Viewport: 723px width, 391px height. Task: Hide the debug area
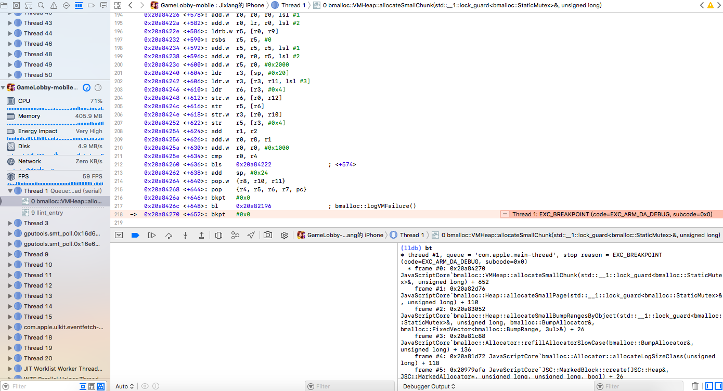coord(119,235)
